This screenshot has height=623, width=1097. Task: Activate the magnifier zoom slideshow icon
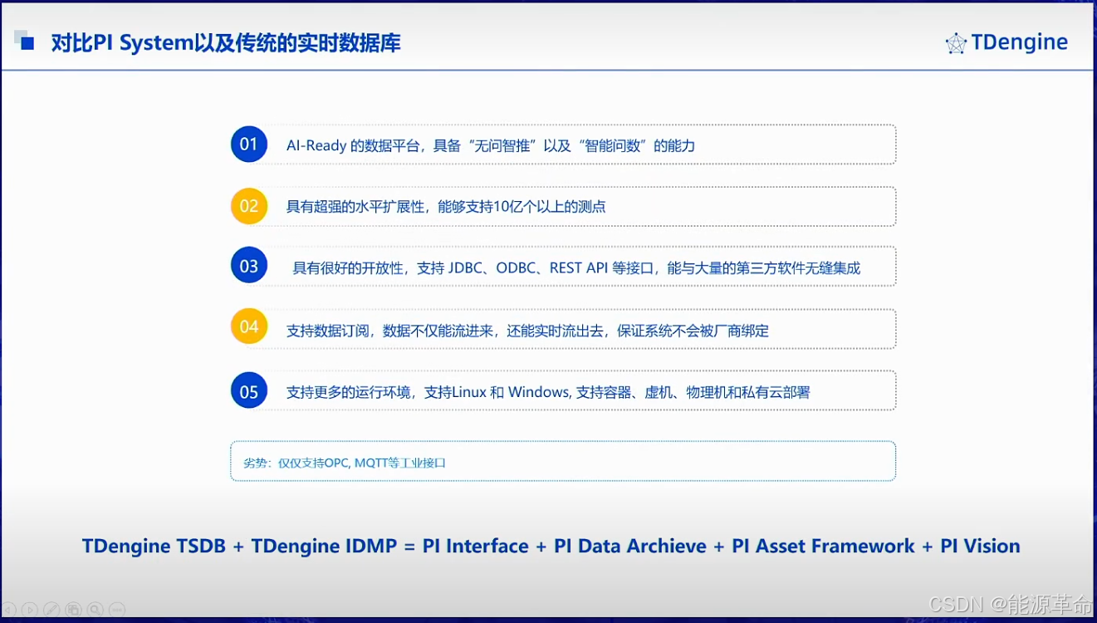95,610
